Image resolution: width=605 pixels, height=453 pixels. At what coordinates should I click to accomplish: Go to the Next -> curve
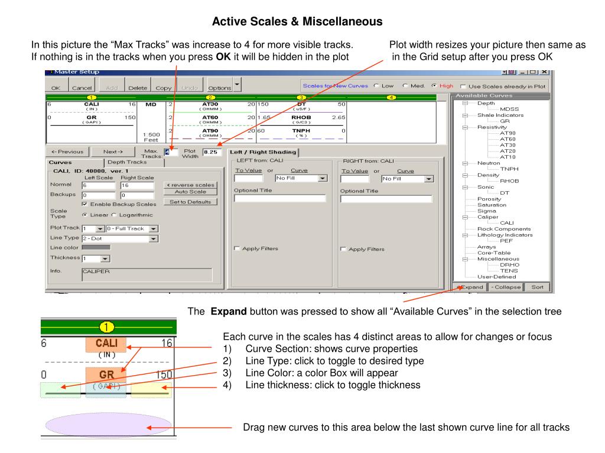click(113, 152)
